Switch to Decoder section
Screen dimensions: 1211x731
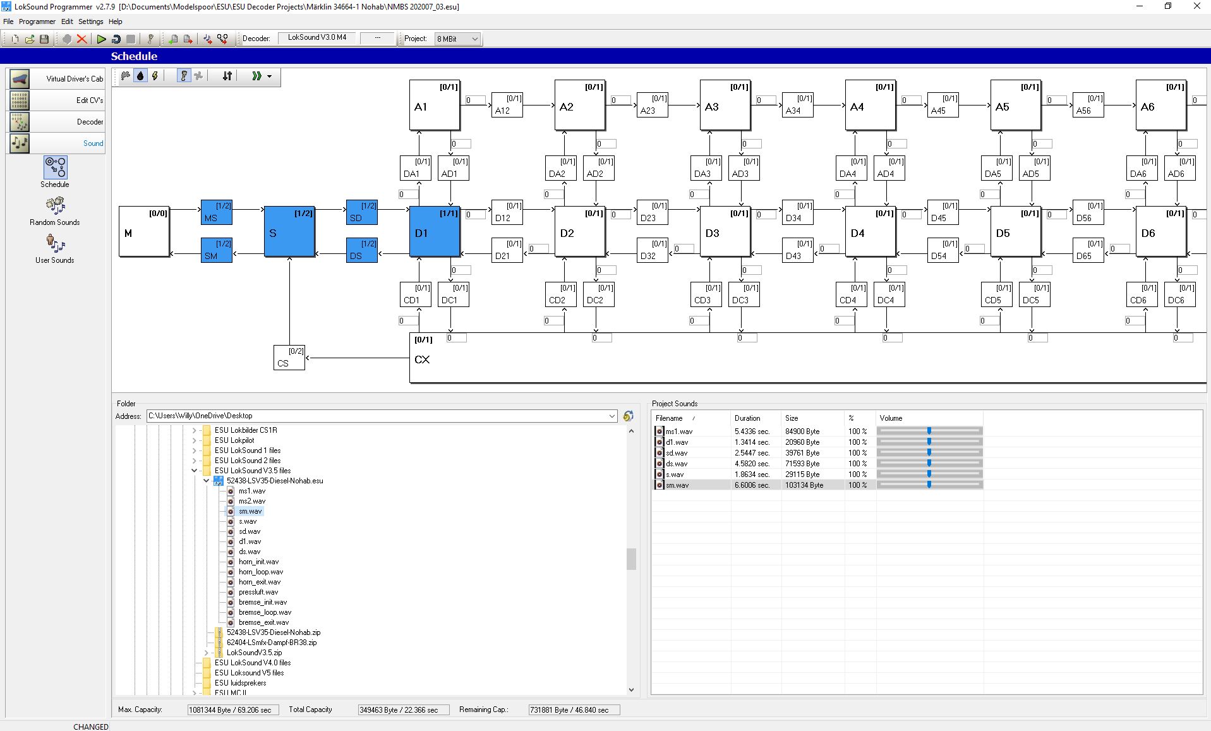point(57,122)
